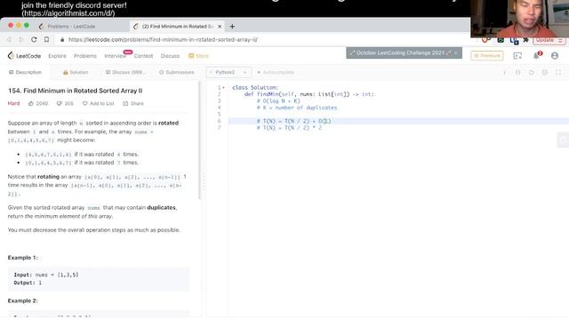This screenshot has width=569, height=320.
Task: Switch to the locked Solution tab
Action: point(76,72)
